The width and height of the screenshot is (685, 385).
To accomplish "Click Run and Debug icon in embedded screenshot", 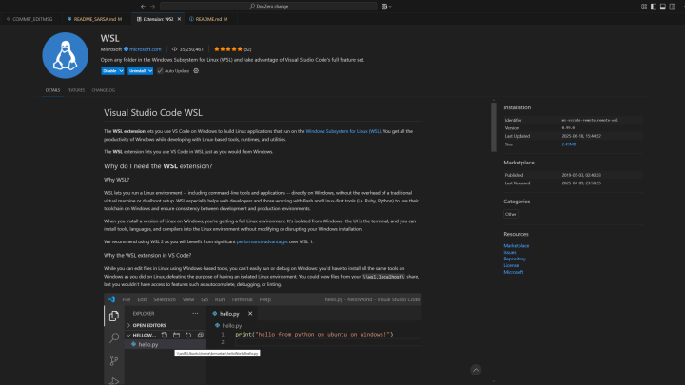I will [x=114, y=381].
